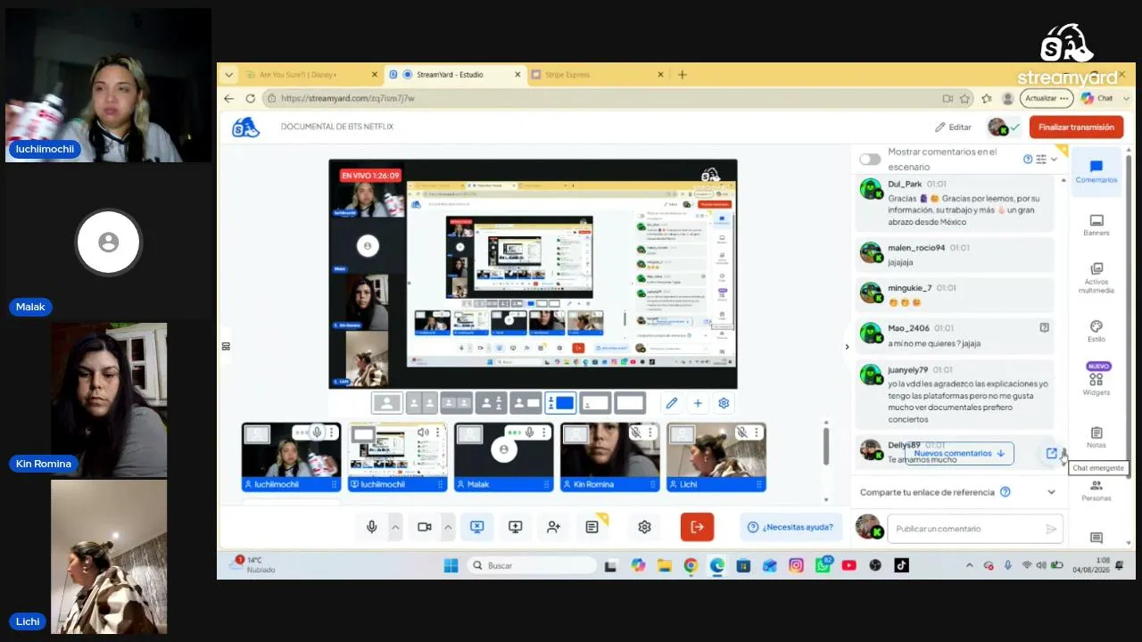Switch to the Are You Sure?! Disney+ tab

click(x=310, y=75)
